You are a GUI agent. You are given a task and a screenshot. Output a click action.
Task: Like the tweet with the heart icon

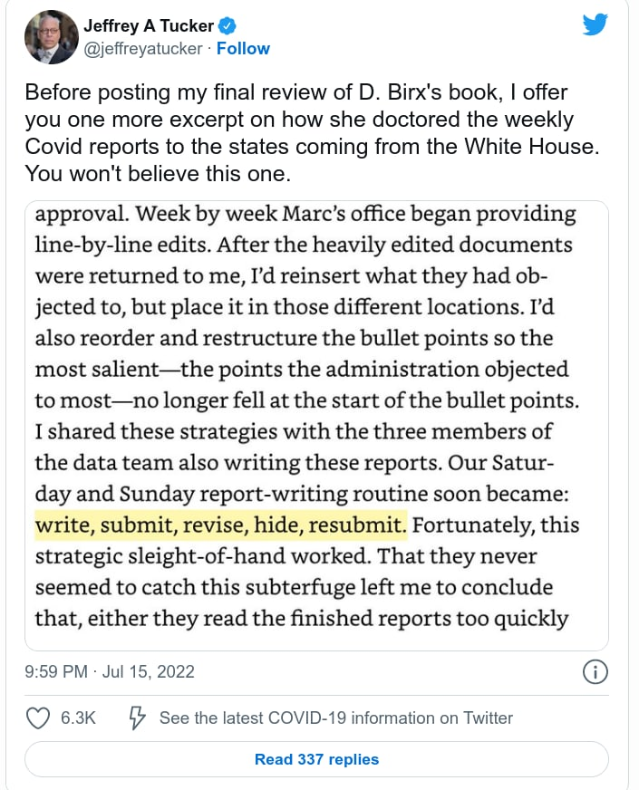[38, 718]
